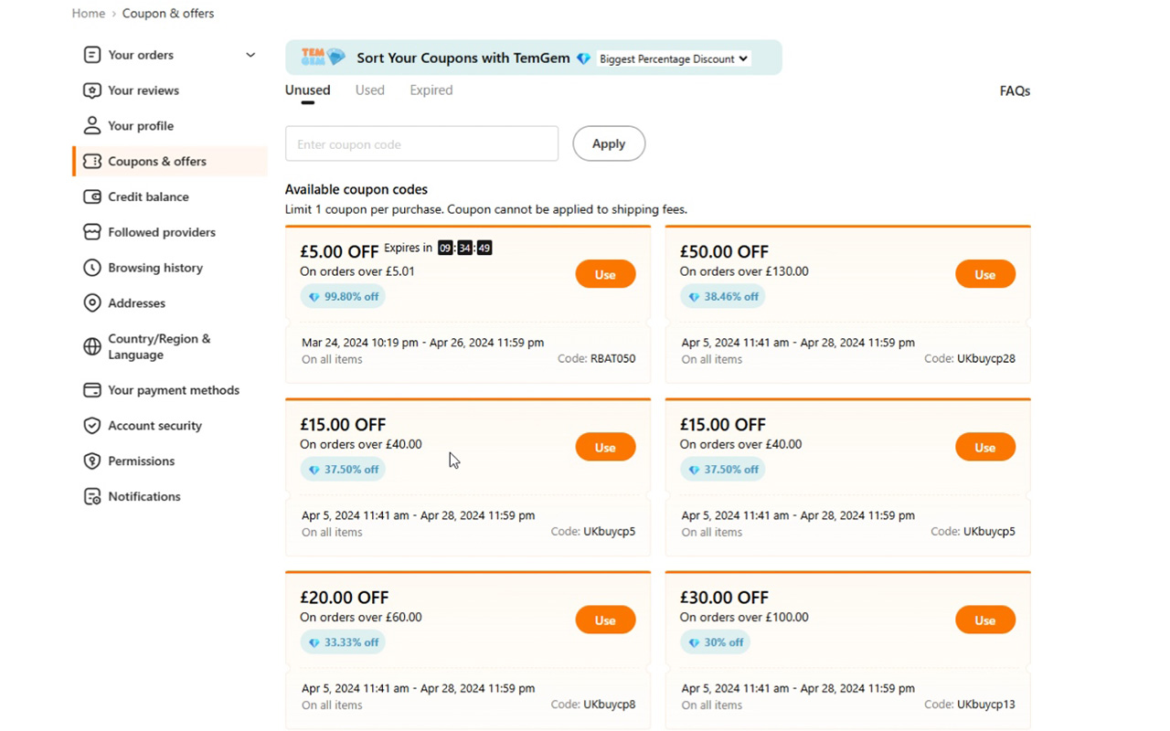Select the Your profile person icon
This screenshot has height=731, width=1170.
pyautogui.click(x=92, y=126)
